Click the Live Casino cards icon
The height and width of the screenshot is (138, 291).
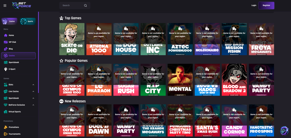coord(6,91)
